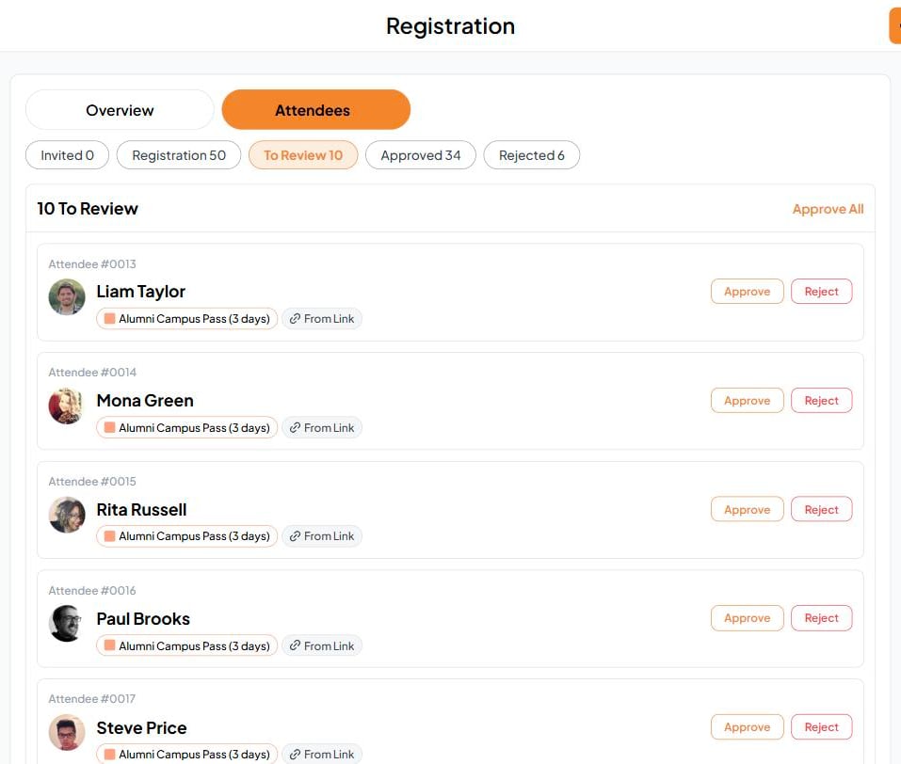This screenshot has height=764, width=901.
Task: Click Steve Price's avatar photo
Action: coord(67,732)
